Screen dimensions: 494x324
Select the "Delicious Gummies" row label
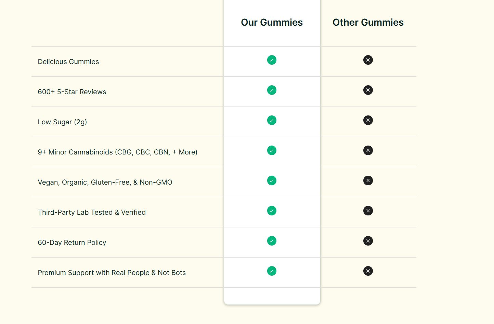tap(68, 62)
